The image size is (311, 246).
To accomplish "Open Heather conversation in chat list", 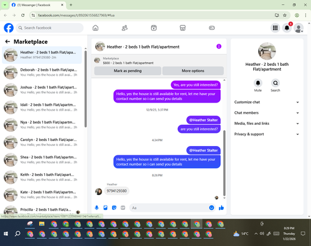I will click(x=42, y=55).
